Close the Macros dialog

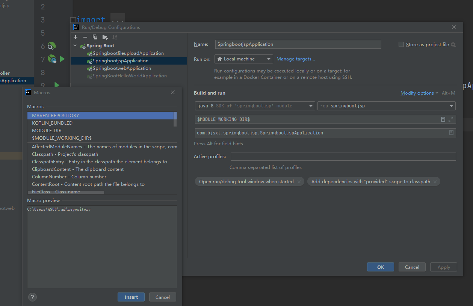(x=173, y=92)
